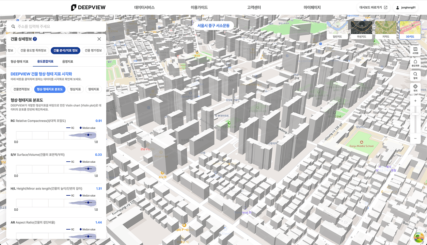Viewport: 427px width, 245px height.
Task: Click the RC violin chart median dot
Action: click(88, 135)
